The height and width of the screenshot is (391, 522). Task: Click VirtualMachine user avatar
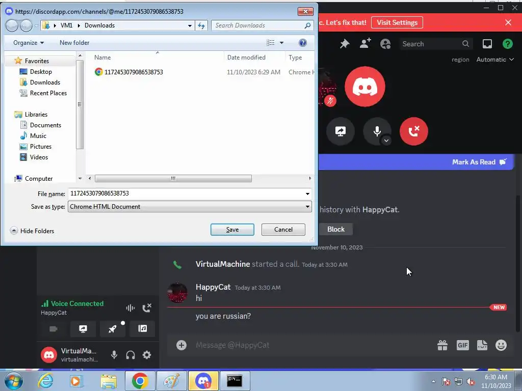[x=49, y=355]
